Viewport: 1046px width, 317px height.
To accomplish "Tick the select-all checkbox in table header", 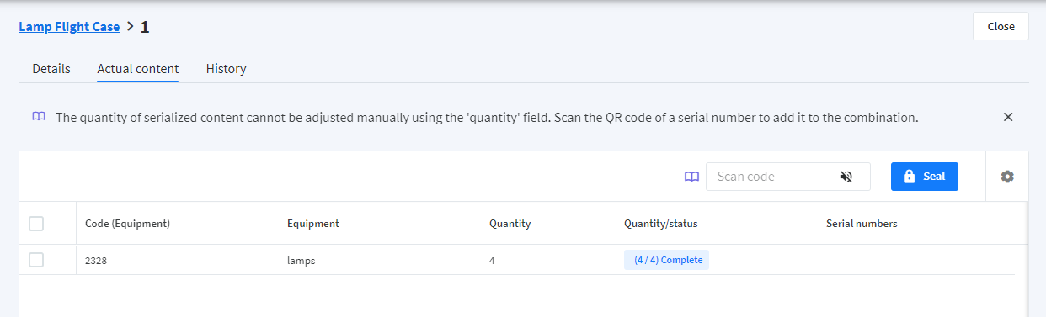I will (36, 224).
